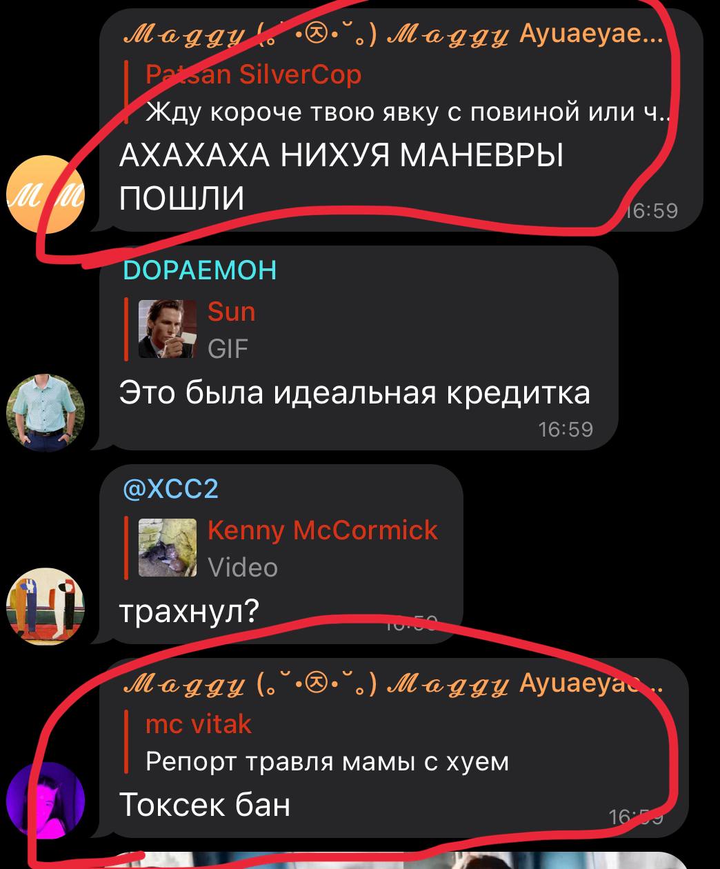Tap the 16:59 timestamp on кредитка message

(x=566, y=430)
